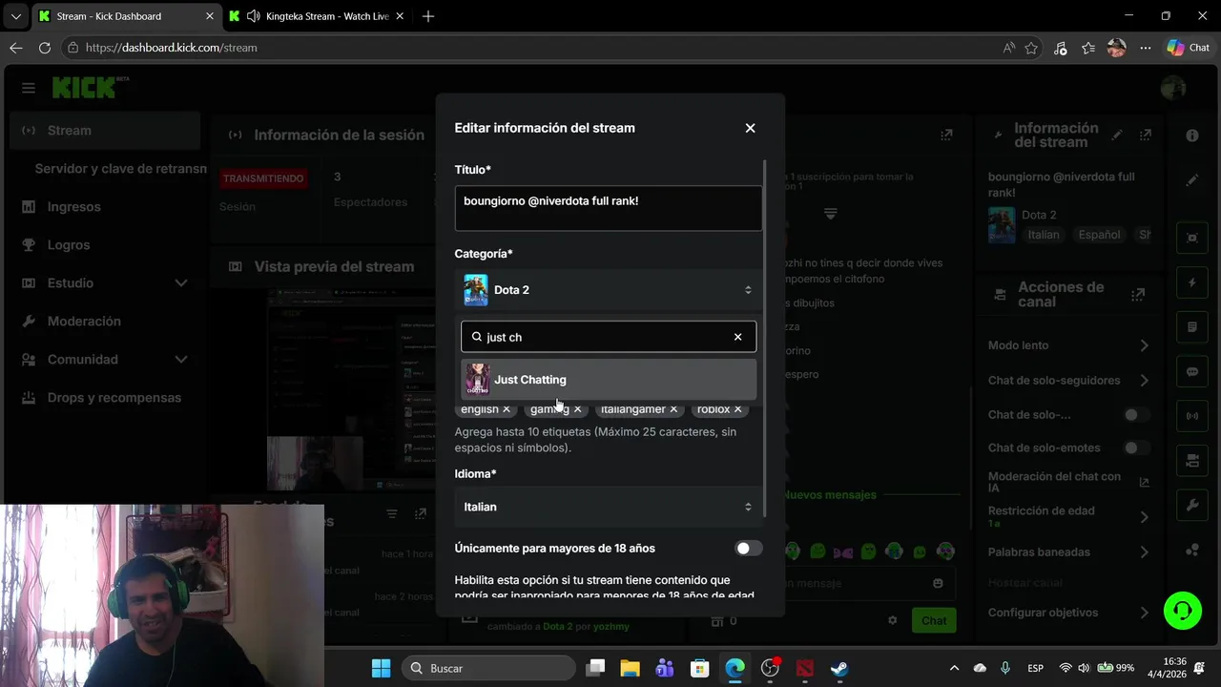The image size is (1221, 687).
Task: Open Chat de solo-seguidores options
Action: pyautogui.click(x=1069, y=380)
